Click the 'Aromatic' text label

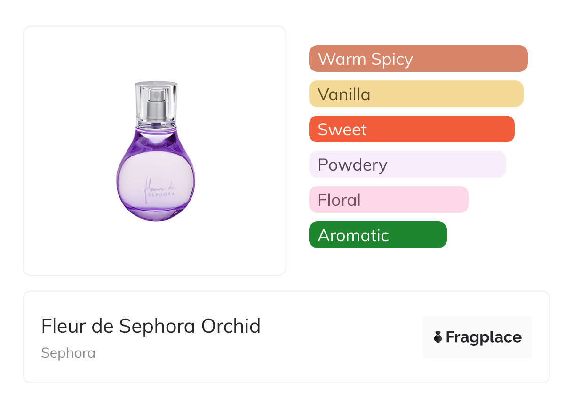tap(353, 235)
